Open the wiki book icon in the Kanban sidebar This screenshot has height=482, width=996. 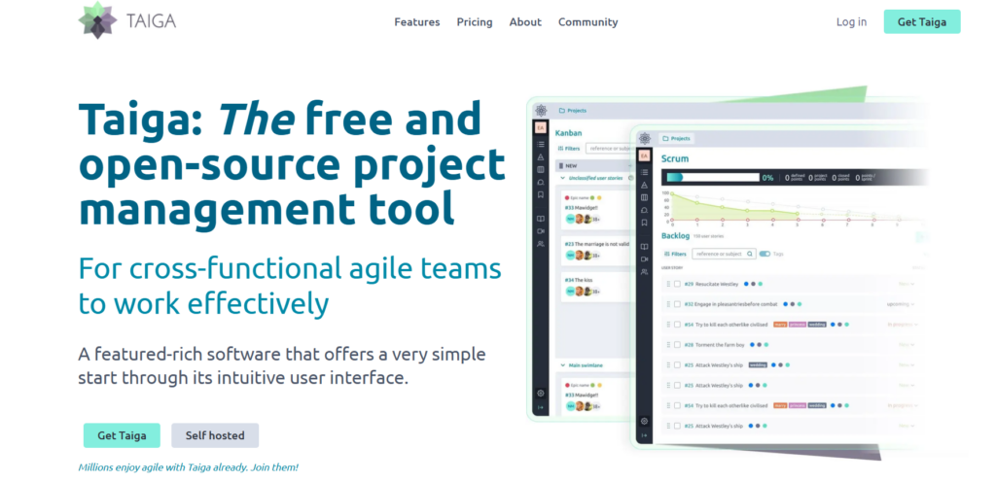pyautogui.click(x=541, y=219)
